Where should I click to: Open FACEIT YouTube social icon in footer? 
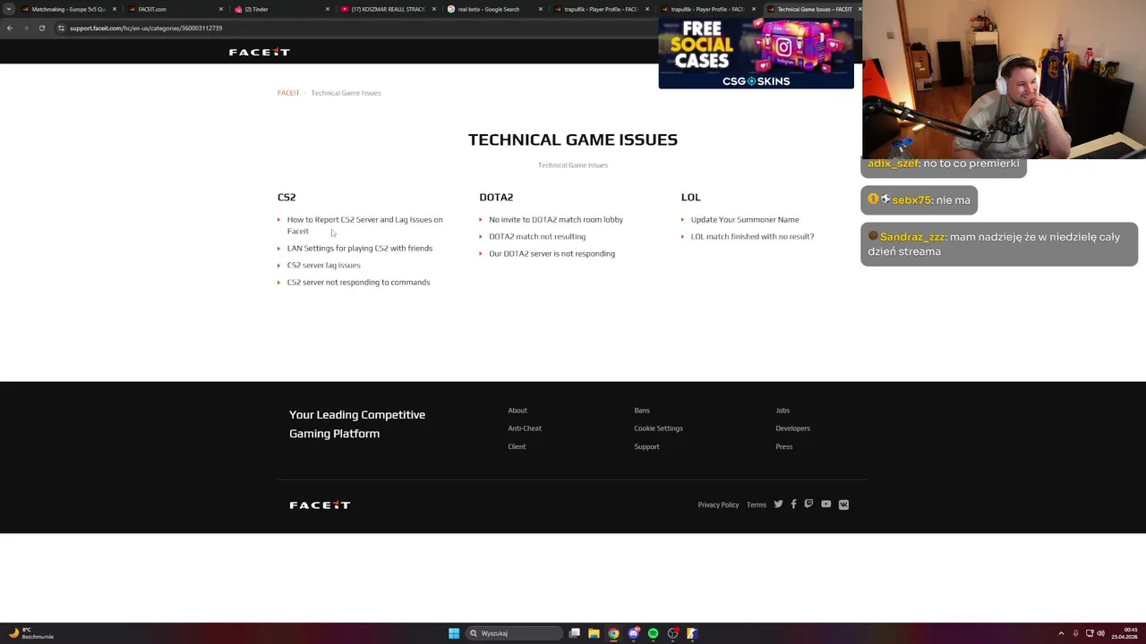(x=825, y=504)
